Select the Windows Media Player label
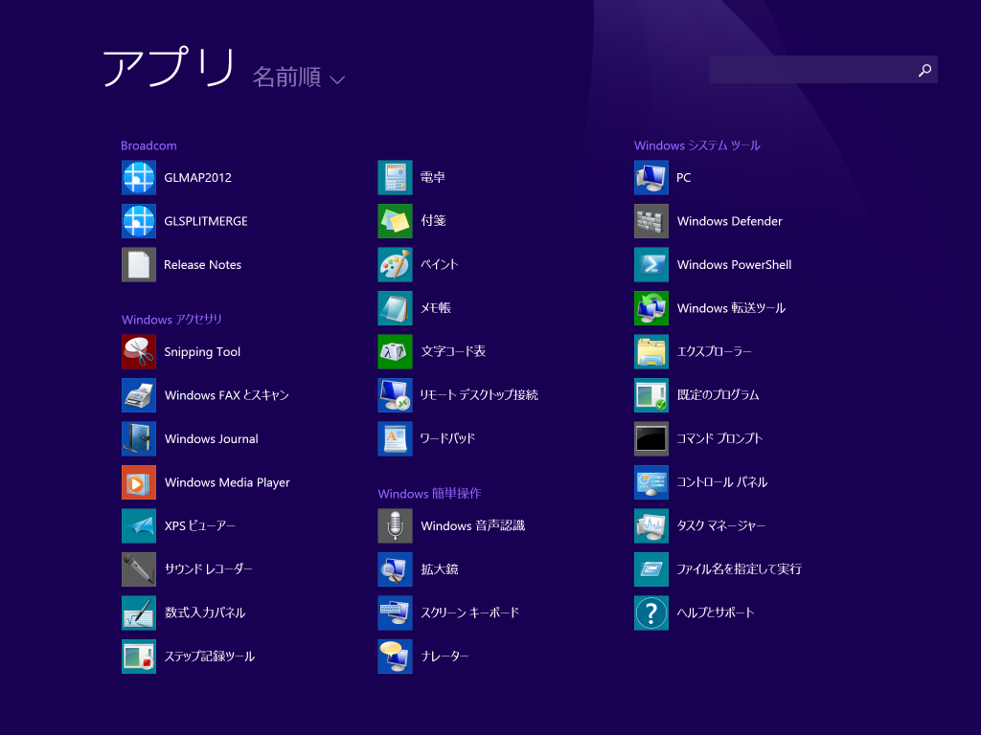Viewport: 981px width, 735px height. point(227,482)
